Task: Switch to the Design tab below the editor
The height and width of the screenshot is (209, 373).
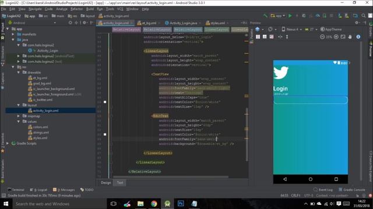Action: tap(106, 182)
